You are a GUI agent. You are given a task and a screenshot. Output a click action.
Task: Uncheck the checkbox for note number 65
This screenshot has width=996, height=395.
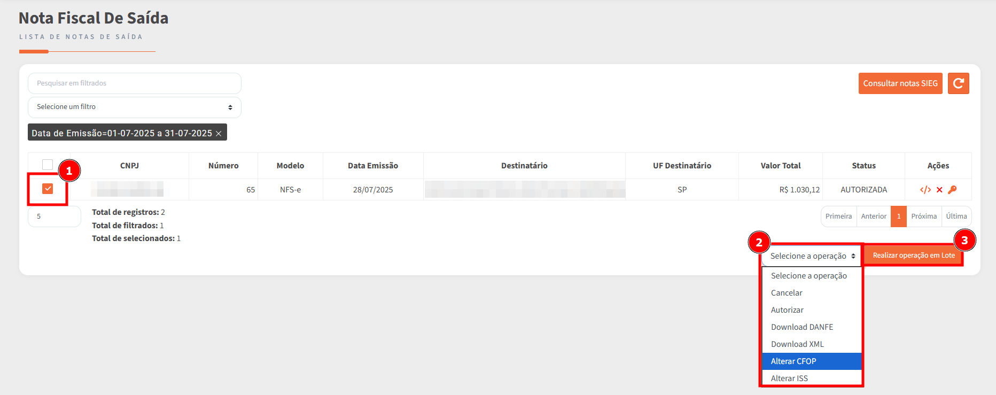tap(48, 189)
